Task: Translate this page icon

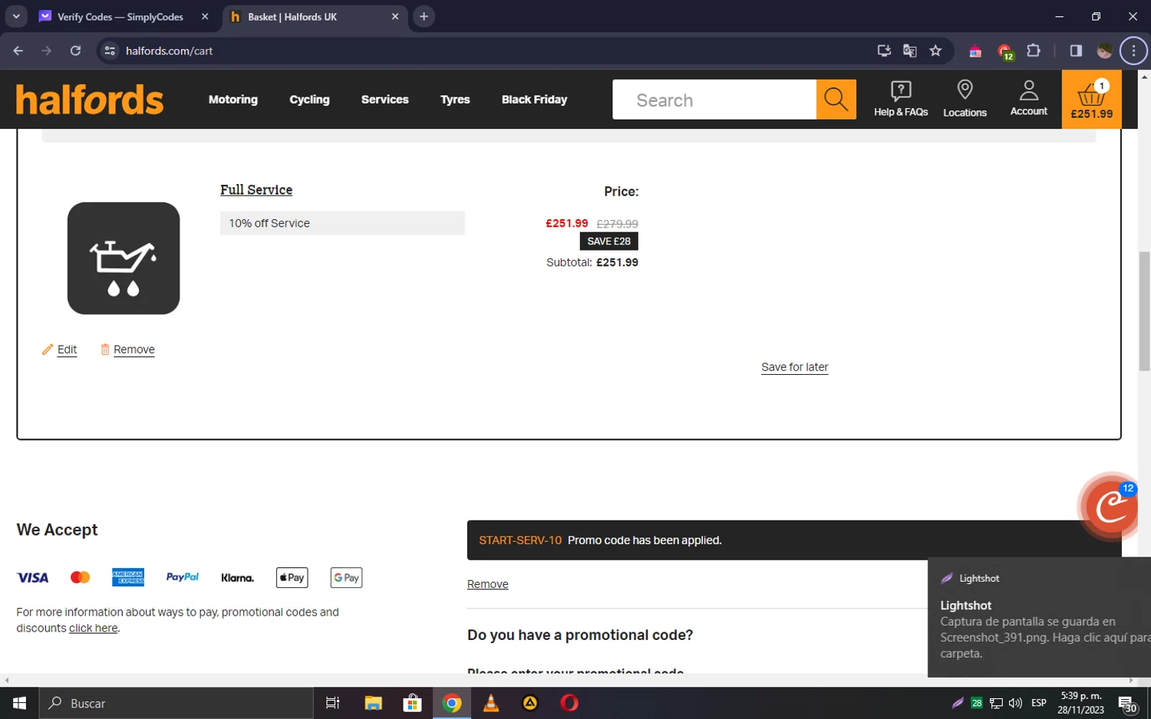Action: [910, 51]
